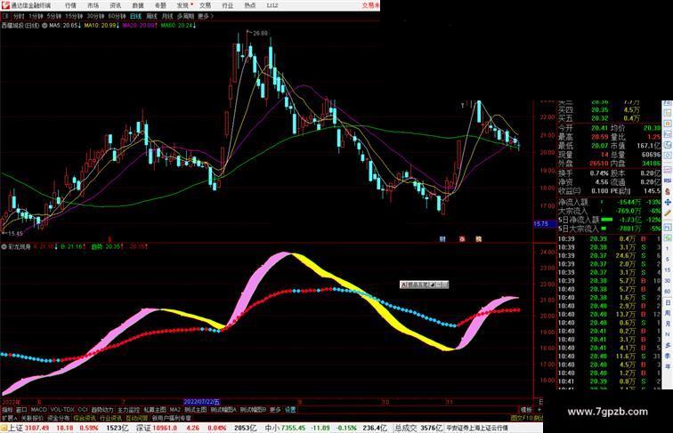Expand 更多 indicators in bottom bar
Viewport: 673px width, 433px height.
[275, 410]
